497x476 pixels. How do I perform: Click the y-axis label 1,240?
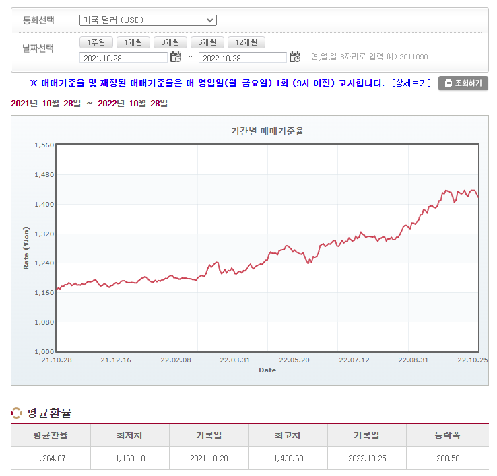point(44,263)
